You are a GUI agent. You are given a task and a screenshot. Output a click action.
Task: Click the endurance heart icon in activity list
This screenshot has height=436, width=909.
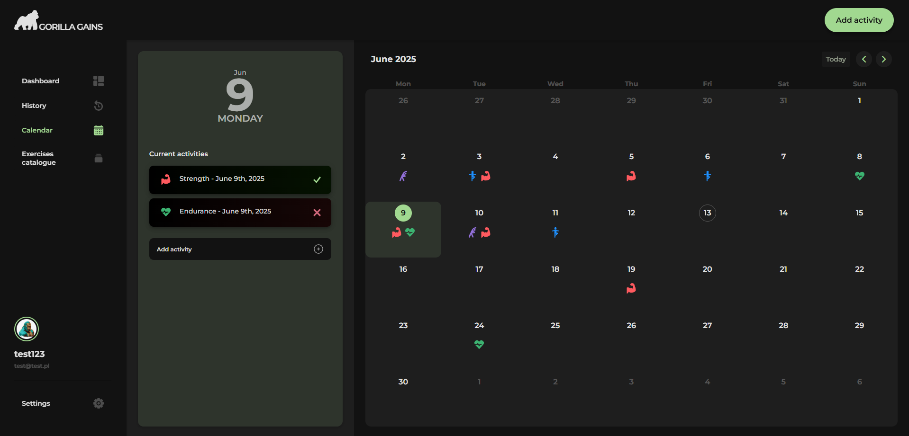click(165, 212)
